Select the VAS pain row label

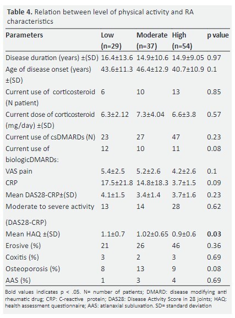click(19, 171)
